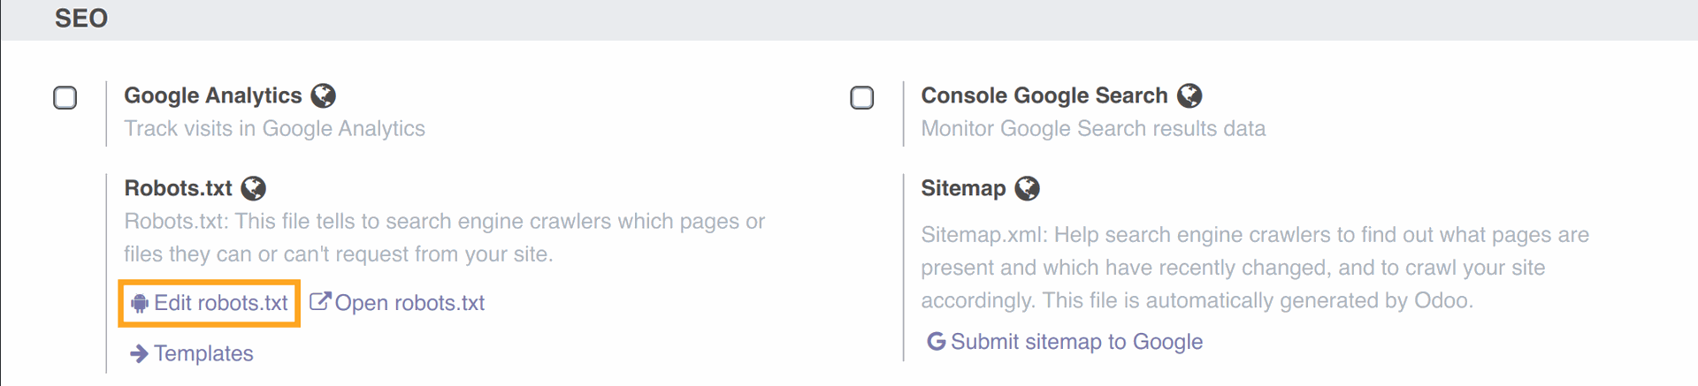Select the Robots.txt setting heading
Viewport: 1698px width, 386px height.
pos(178,188)
